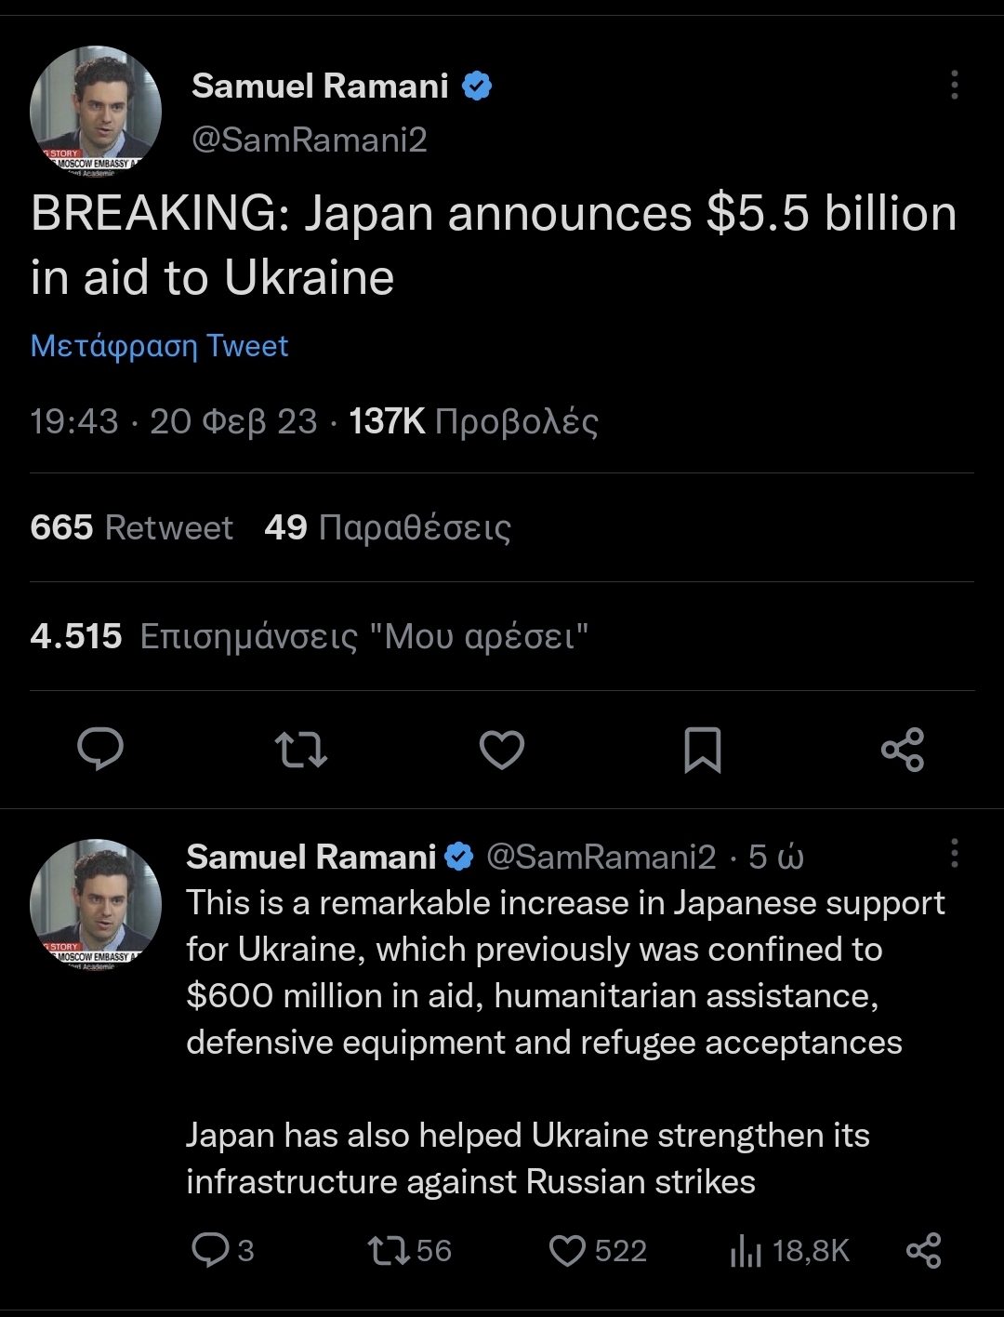1004x1317 pixels.
Task: Open Samuel Ramani's top profile picture
Action: (x=96, y=112)
